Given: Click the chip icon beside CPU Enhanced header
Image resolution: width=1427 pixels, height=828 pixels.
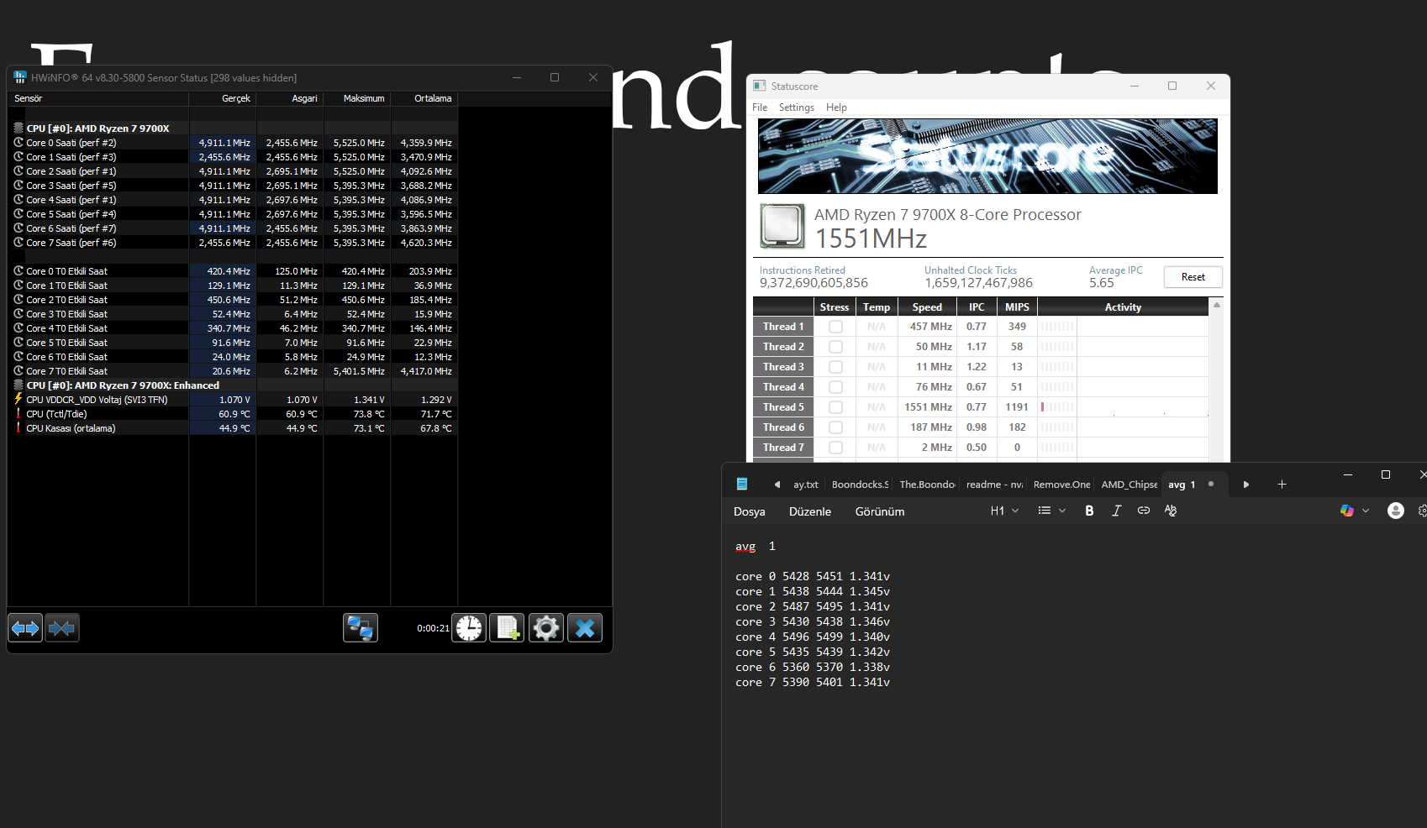Looking at the screenshot, I should tap(18, 385).
